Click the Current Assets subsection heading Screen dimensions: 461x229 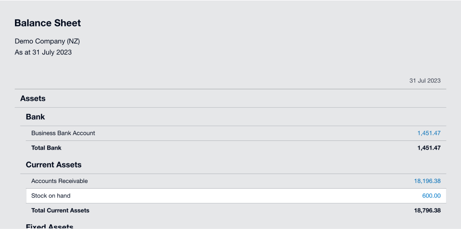tap(53, 165)
